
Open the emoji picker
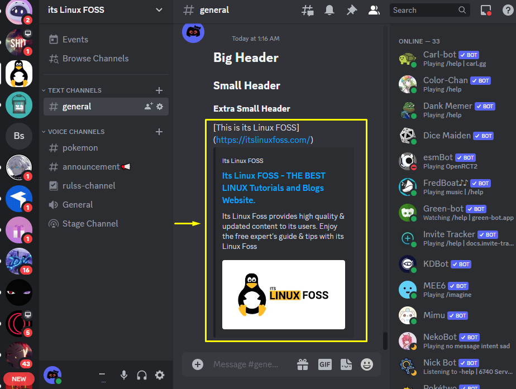click(x=366, y=364)
